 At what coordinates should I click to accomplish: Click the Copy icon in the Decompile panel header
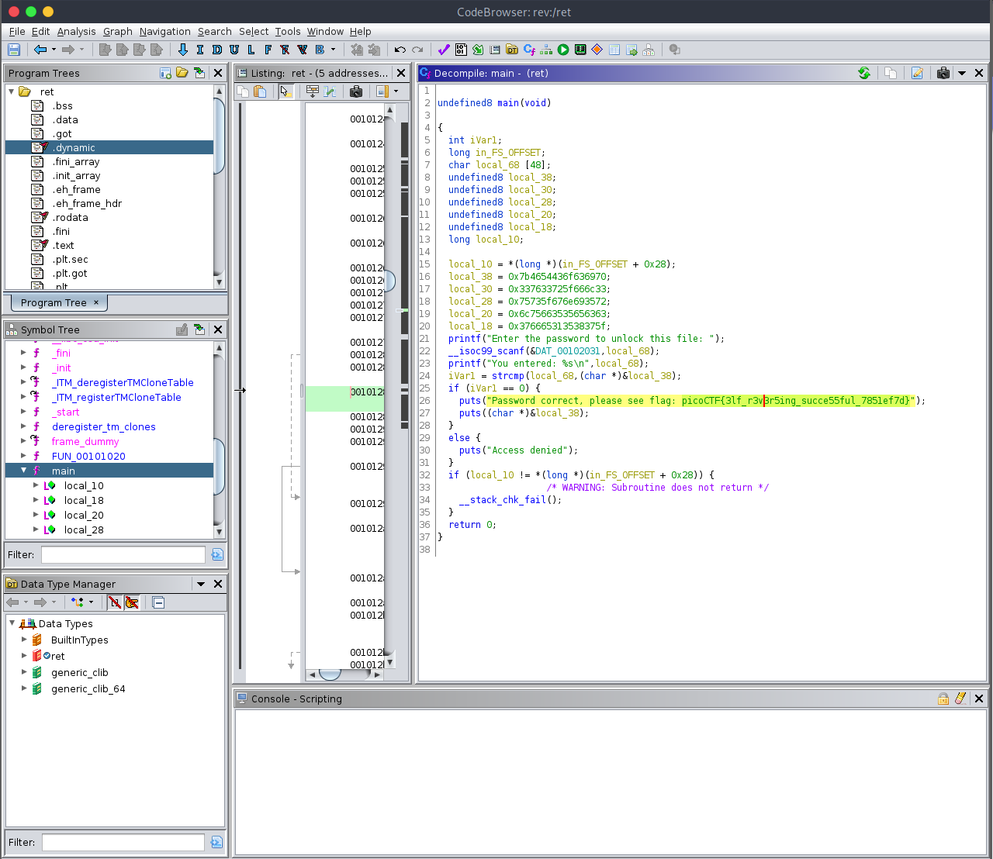891,73
